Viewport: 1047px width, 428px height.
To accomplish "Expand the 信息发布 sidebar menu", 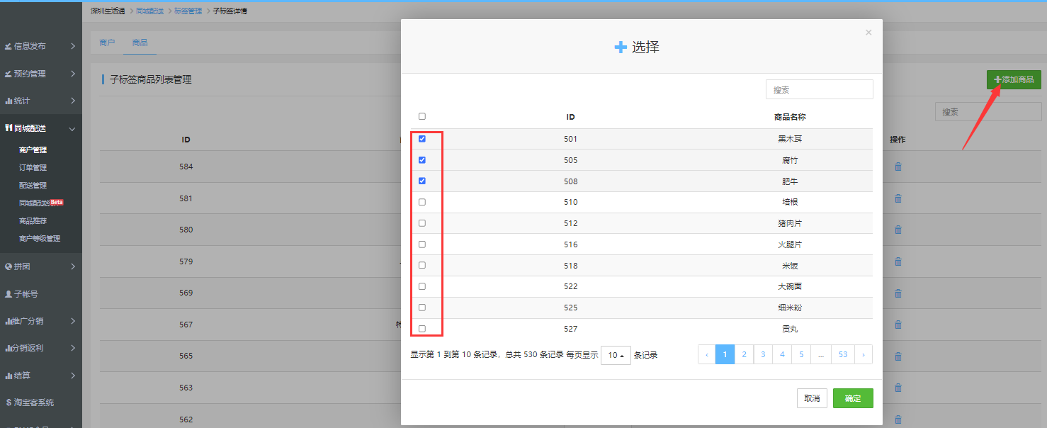I will pos(40,46).
